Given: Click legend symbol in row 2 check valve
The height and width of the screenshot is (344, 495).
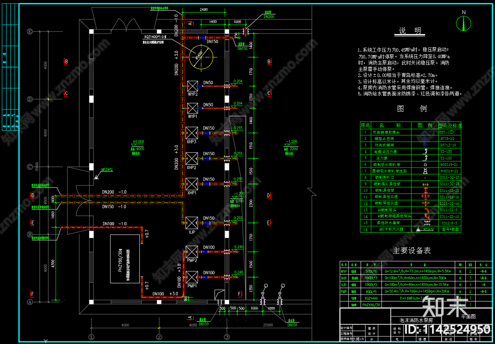Looking at the screenshot, I should [x=425, y=139].
